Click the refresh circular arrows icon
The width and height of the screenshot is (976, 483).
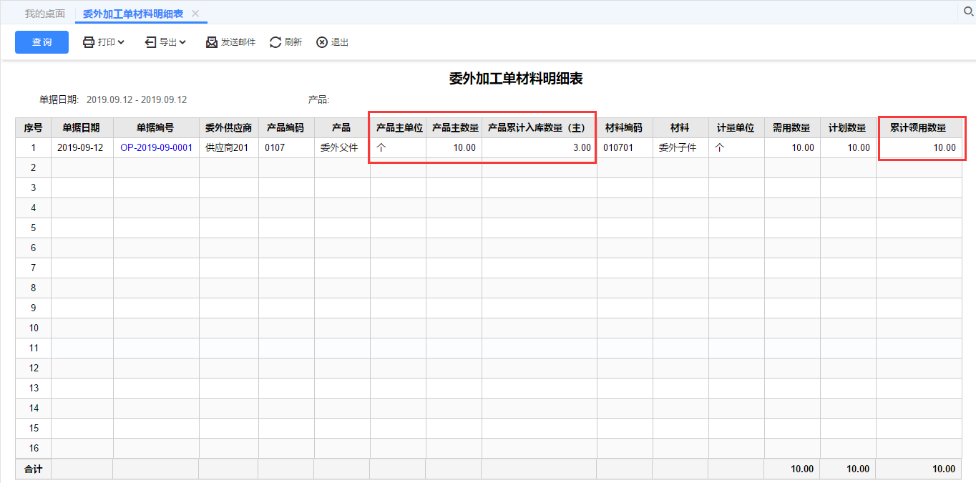[275, 42]
